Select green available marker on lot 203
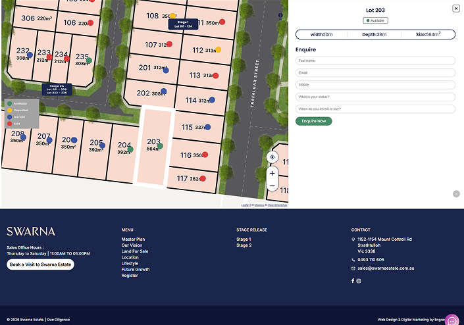 tap(160, 146)
